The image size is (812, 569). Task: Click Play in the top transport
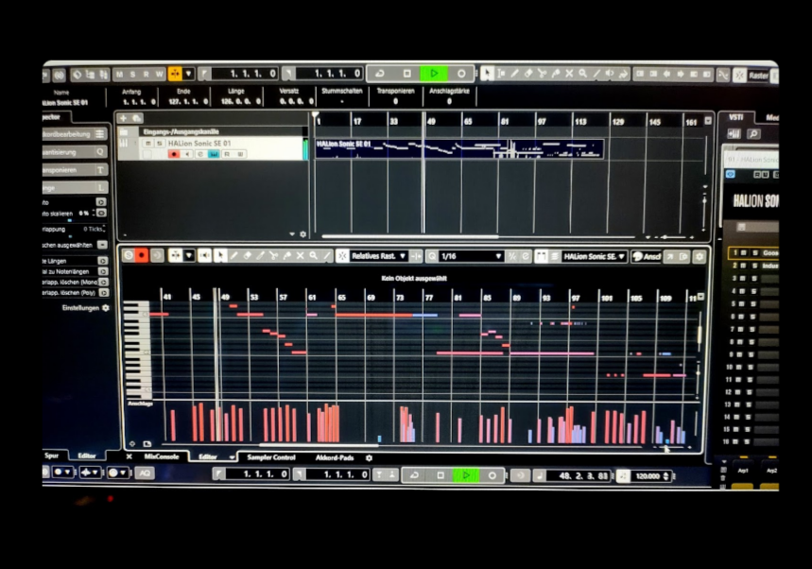(x=434, y=74)
